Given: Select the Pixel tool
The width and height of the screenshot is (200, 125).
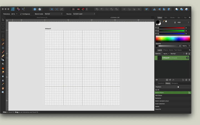Looking at the screenshot, I should point(3,48).
